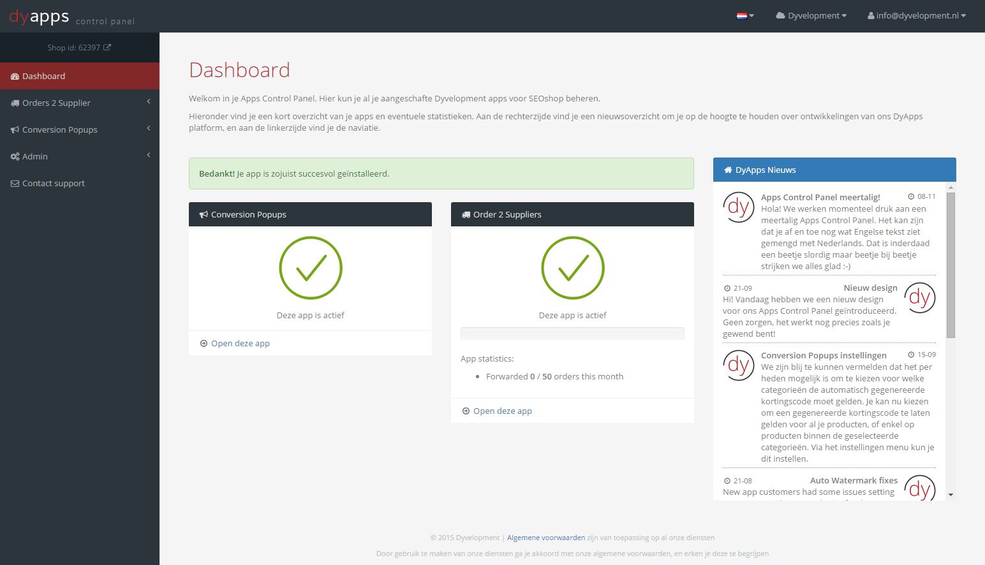Open Admin sidebar item
Screen dimensions: 985x565
(80, 156)
